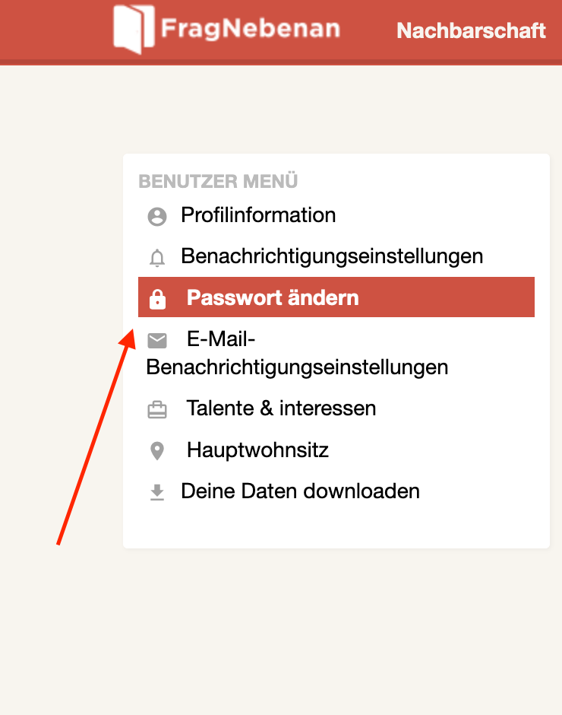Click the BENUTZER MENÜ heading
Image resolution: width=562 pixels, height=715 pixels.
pyautogui.click(x=218, y=182)
